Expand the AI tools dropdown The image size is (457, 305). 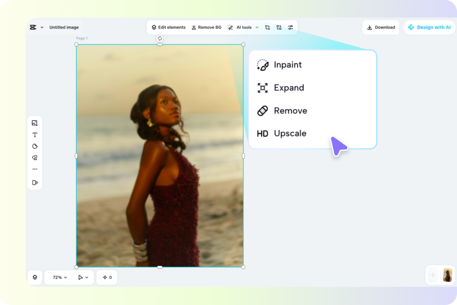[x=257, y=27]
